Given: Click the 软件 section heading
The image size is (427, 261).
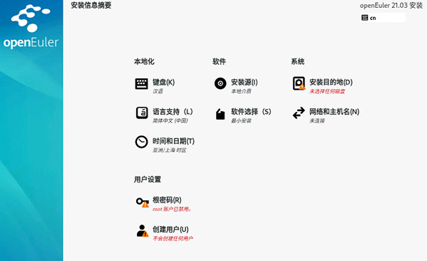Looking at the screenshot, I should [220, 61].
